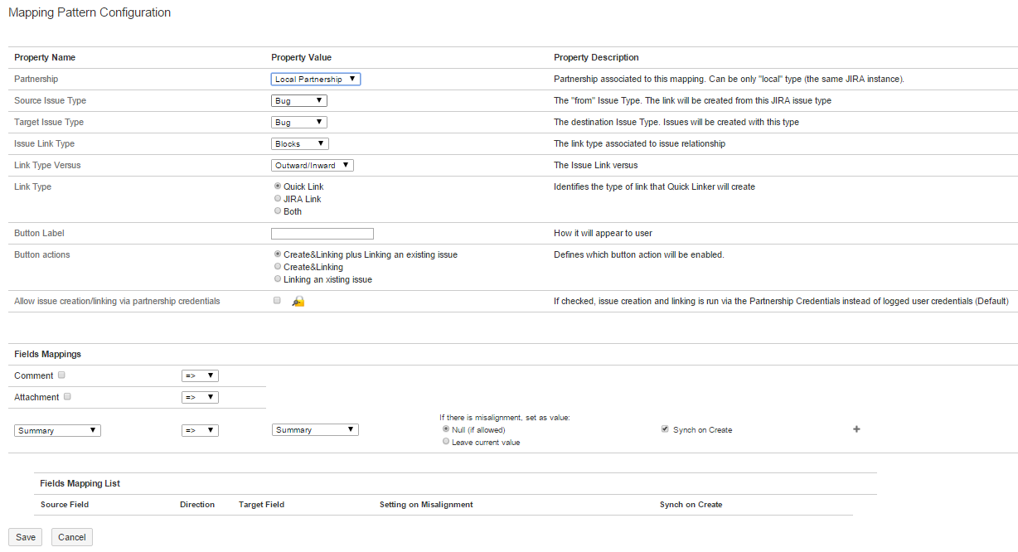The height and width of the screenshot is (552, 1018).
Task: Uncheck the Synch on Create checkbox
Action: (665, 430)
